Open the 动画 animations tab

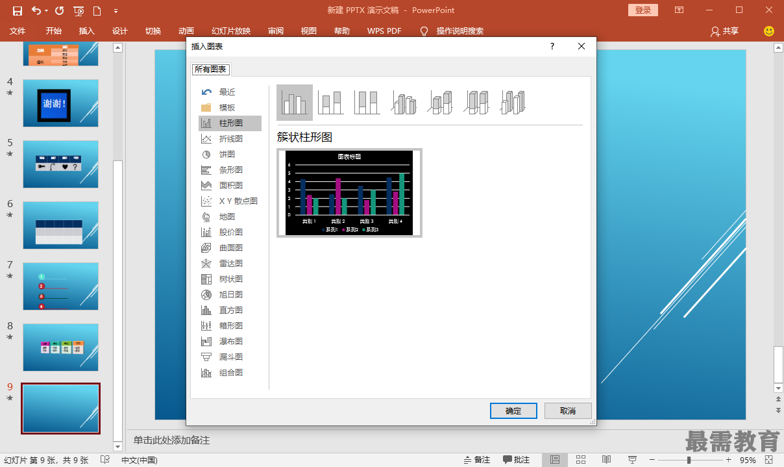coord(186,31)
